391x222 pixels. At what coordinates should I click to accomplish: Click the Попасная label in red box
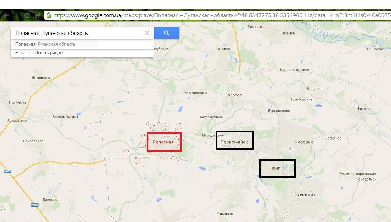point(163,142)
